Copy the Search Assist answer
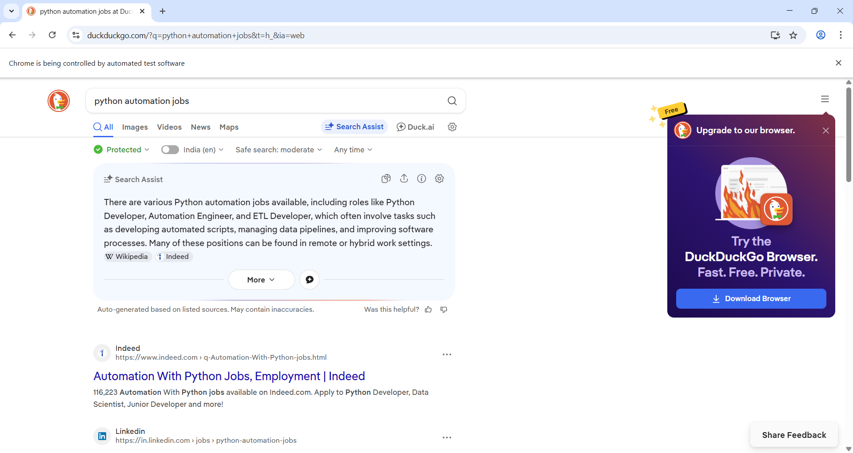The height and width of the screenshot is (453, 853). click(x=386, y=179)
